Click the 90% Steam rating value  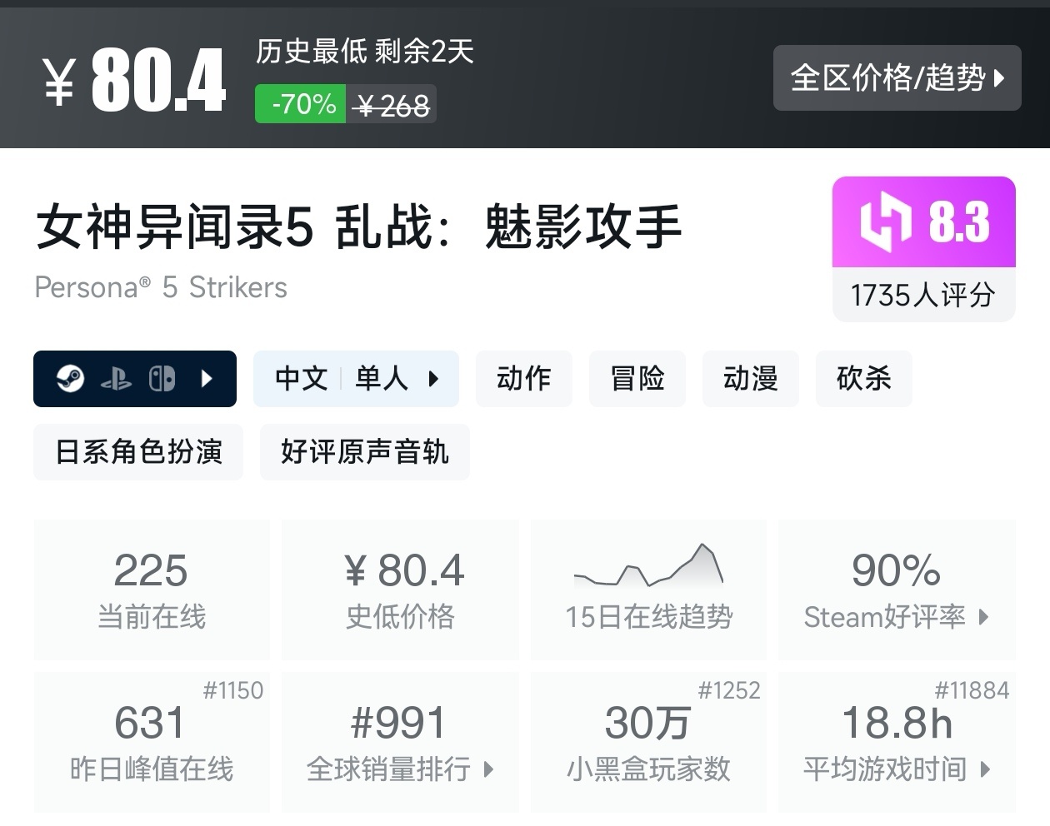point(896,570)
